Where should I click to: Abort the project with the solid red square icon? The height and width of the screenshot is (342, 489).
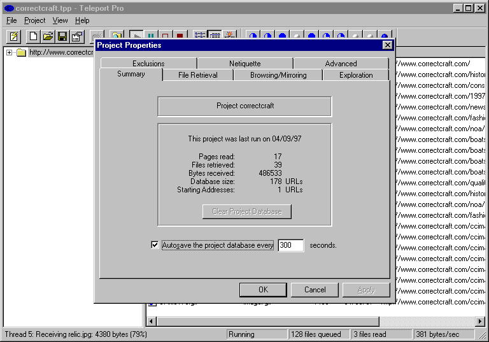point(180,34)
